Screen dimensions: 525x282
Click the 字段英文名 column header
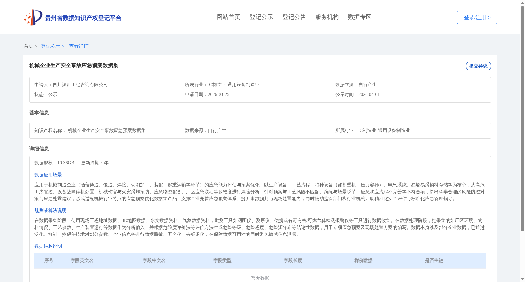(x=82, y=261)
